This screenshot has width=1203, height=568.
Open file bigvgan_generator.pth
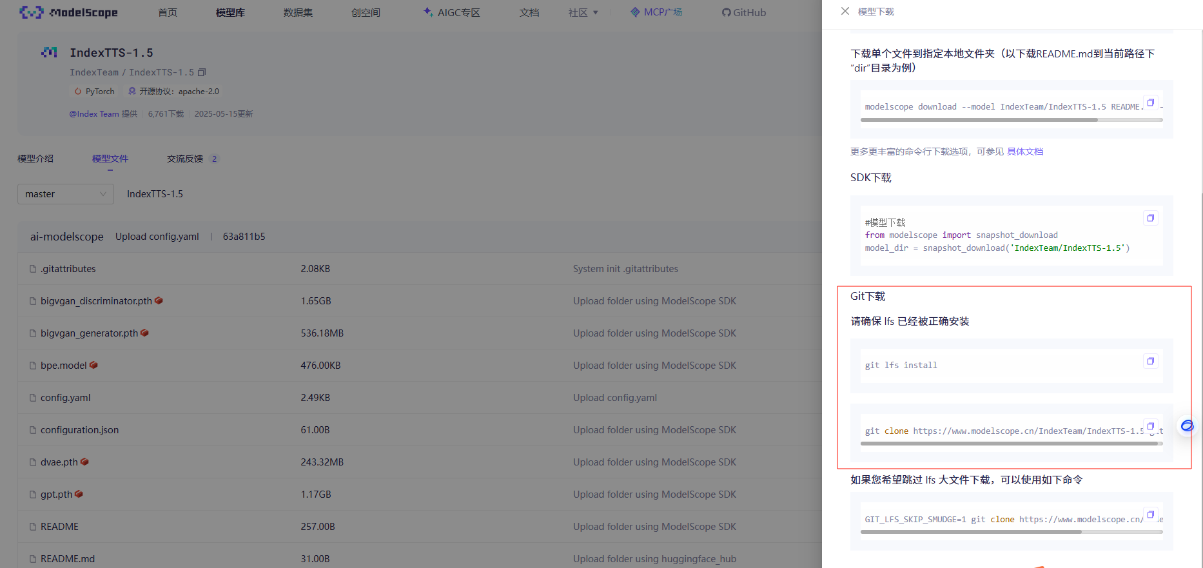pos(89,333)
